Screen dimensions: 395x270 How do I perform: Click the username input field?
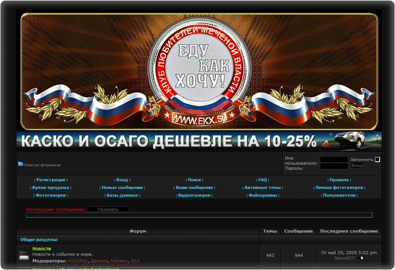pos(333,159)
